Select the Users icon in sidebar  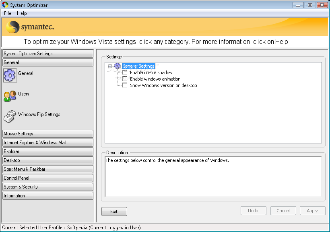(x=10, y=96)
